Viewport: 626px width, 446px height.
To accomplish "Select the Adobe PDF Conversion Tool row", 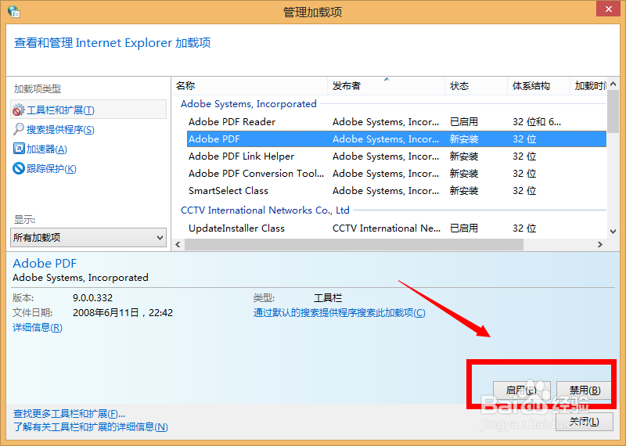I will coord(397,173).
